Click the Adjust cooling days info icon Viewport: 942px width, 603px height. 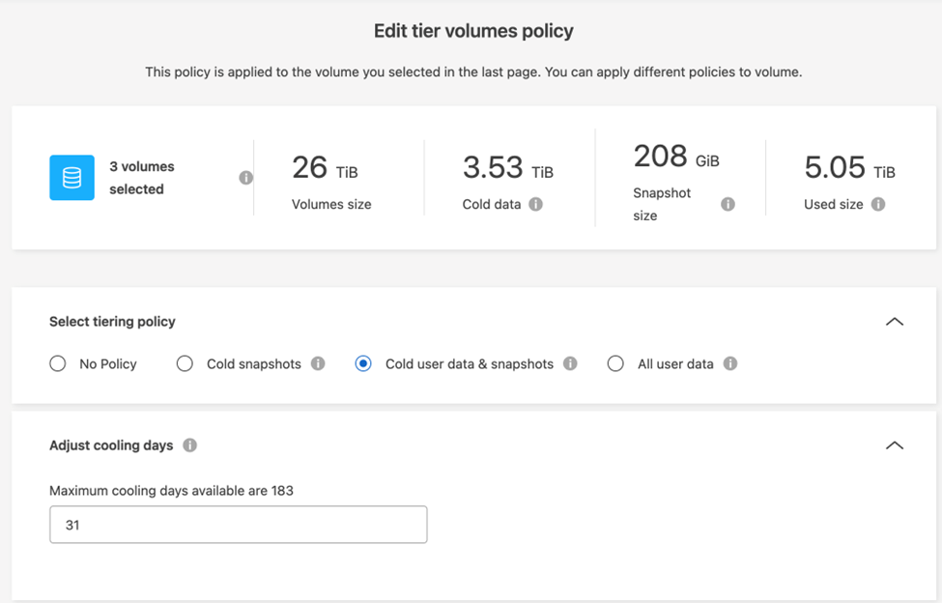pos(190,445)
